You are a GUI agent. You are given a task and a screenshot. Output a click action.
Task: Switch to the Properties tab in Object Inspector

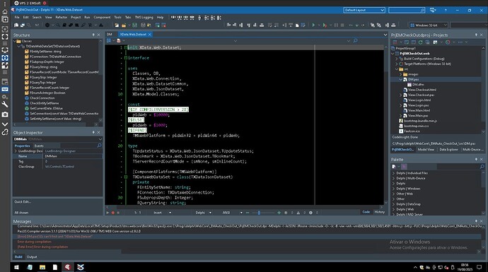[x=22, y=146]
